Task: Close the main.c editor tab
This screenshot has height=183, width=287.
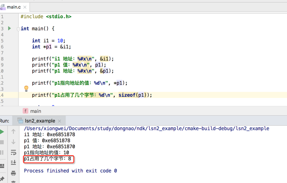Action: [25, 7]
